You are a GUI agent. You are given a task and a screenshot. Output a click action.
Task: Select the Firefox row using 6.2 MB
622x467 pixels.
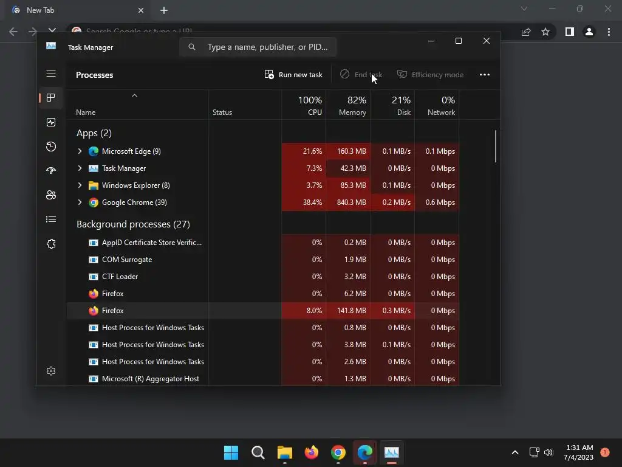click(262, 294)
